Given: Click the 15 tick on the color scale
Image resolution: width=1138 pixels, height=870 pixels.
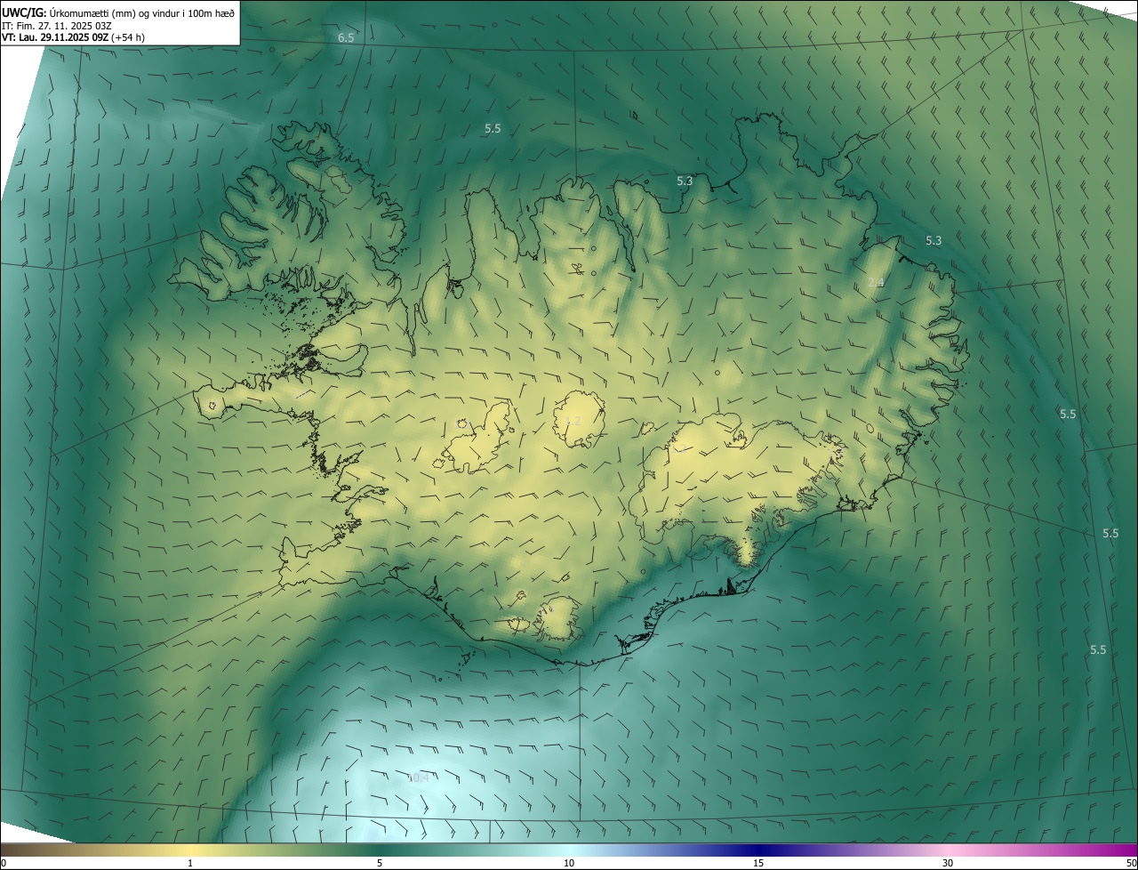Looking at the screenshot, I should point(758,863).
